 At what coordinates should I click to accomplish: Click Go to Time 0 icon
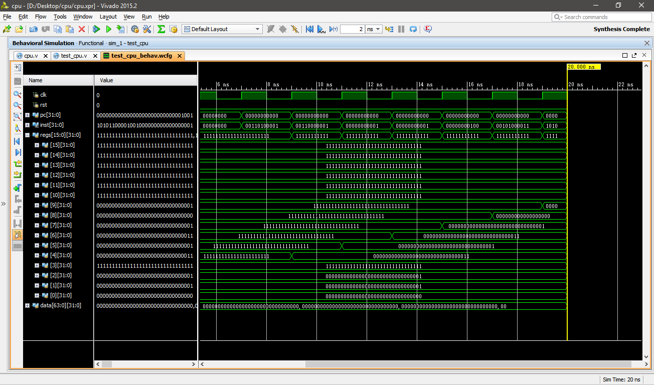point(18,141)
